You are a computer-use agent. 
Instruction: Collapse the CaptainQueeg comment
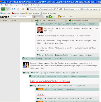coord(30,76)
